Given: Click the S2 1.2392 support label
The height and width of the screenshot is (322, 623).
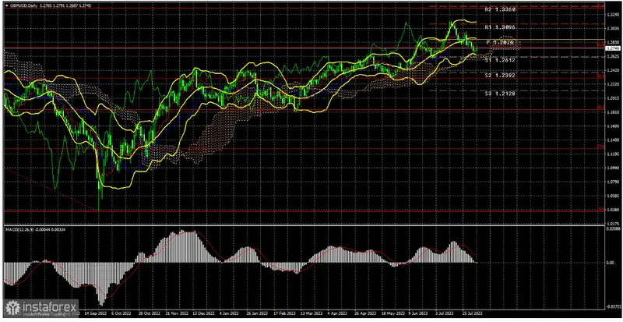Looking at the screenshot, I should point(500,75).
